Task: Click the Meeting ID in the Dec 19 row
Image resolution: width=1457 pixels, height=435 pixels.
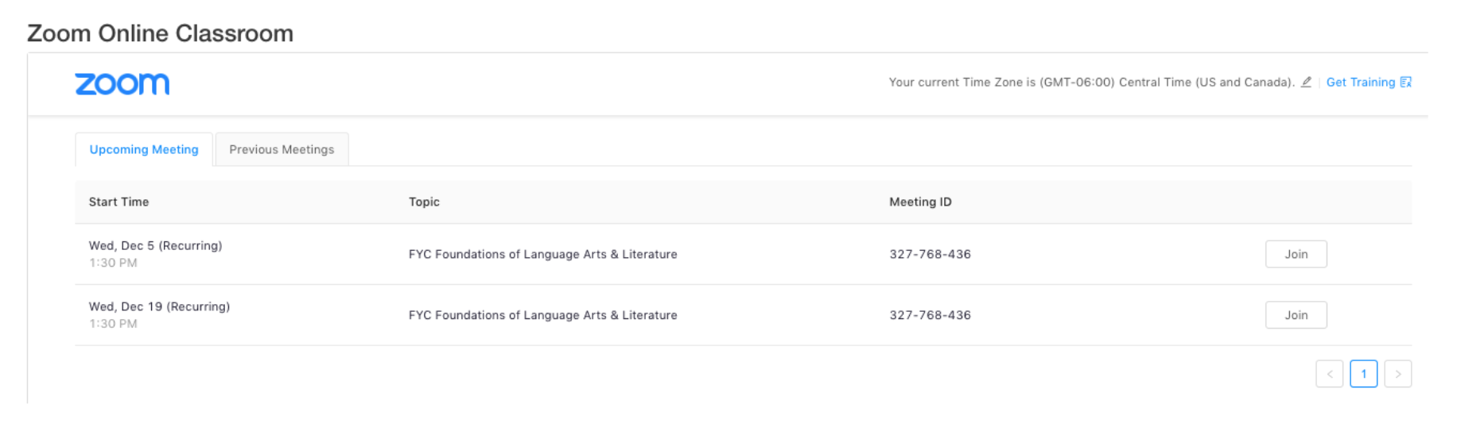Action: tap(930, 315)
